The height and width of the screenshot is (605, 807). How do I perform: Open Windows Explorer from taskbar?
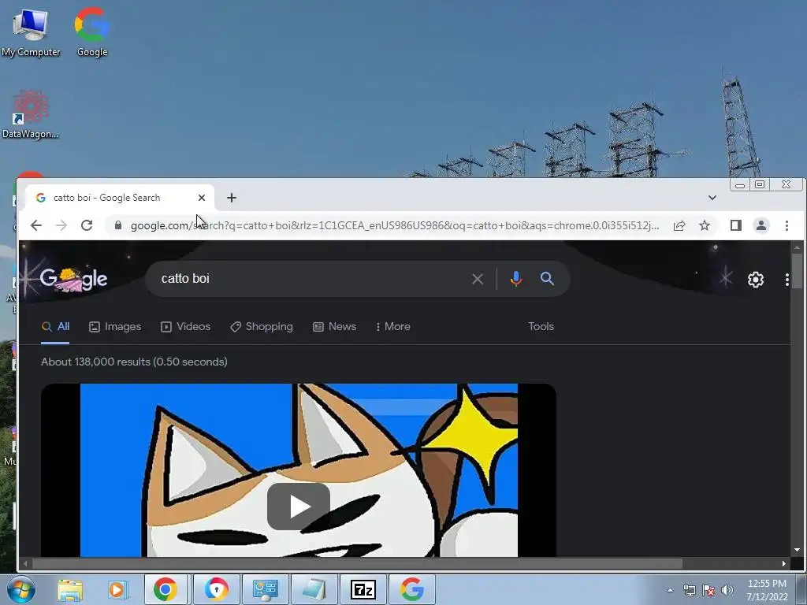(70, 589)
